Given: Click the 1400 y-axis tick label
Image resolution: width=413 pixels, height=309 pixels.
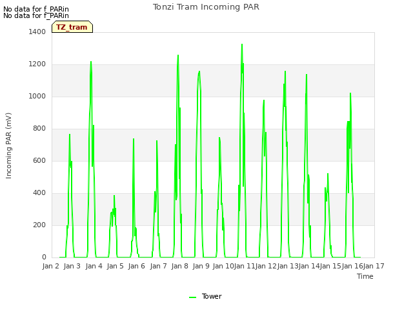Looking at the screenshot, I should (37, 32).
